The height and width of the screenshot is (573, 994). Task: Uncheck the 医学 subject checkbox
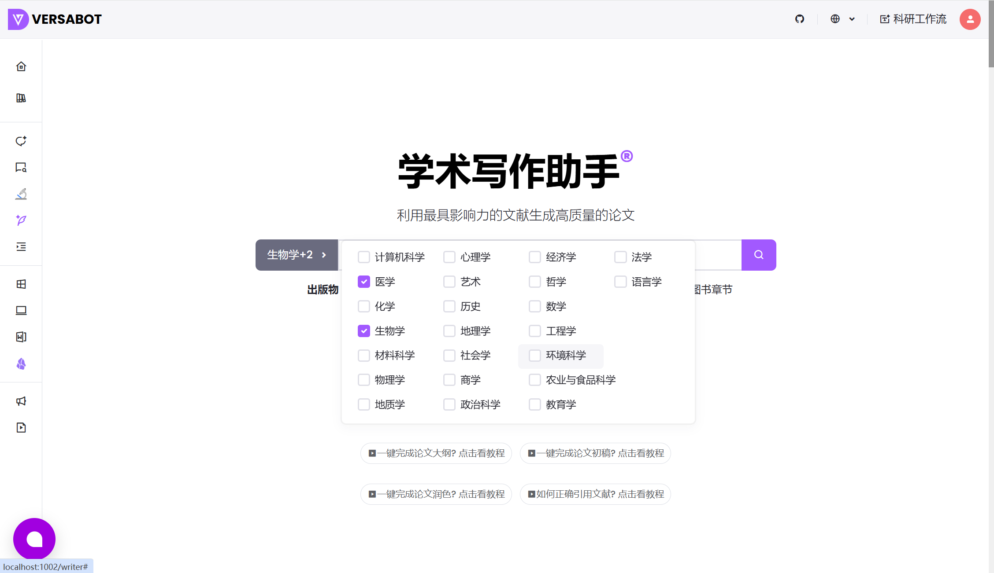coord(363,282)
